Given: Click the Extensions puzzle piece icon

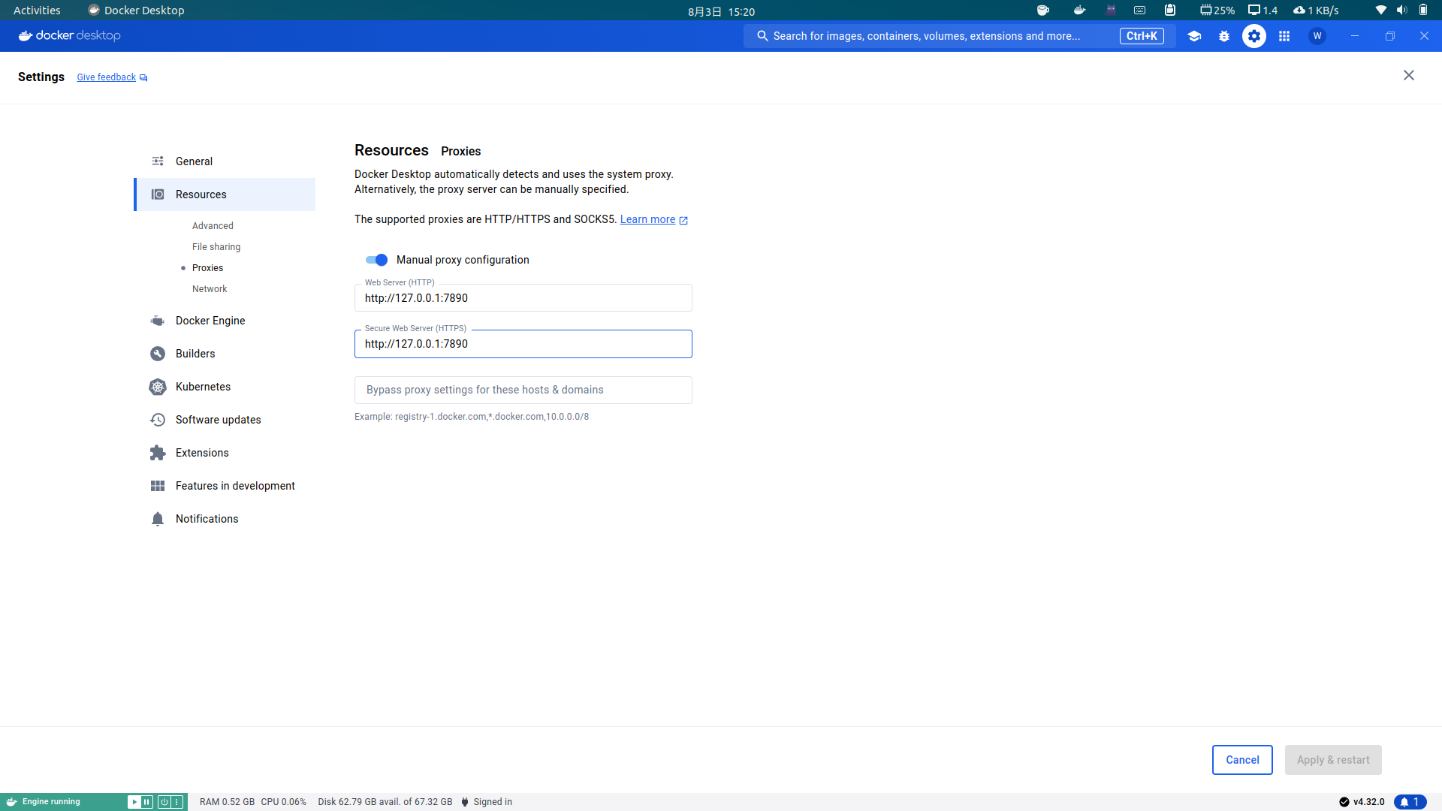Looking at the screenshot, I should click(x=158, y=453).
